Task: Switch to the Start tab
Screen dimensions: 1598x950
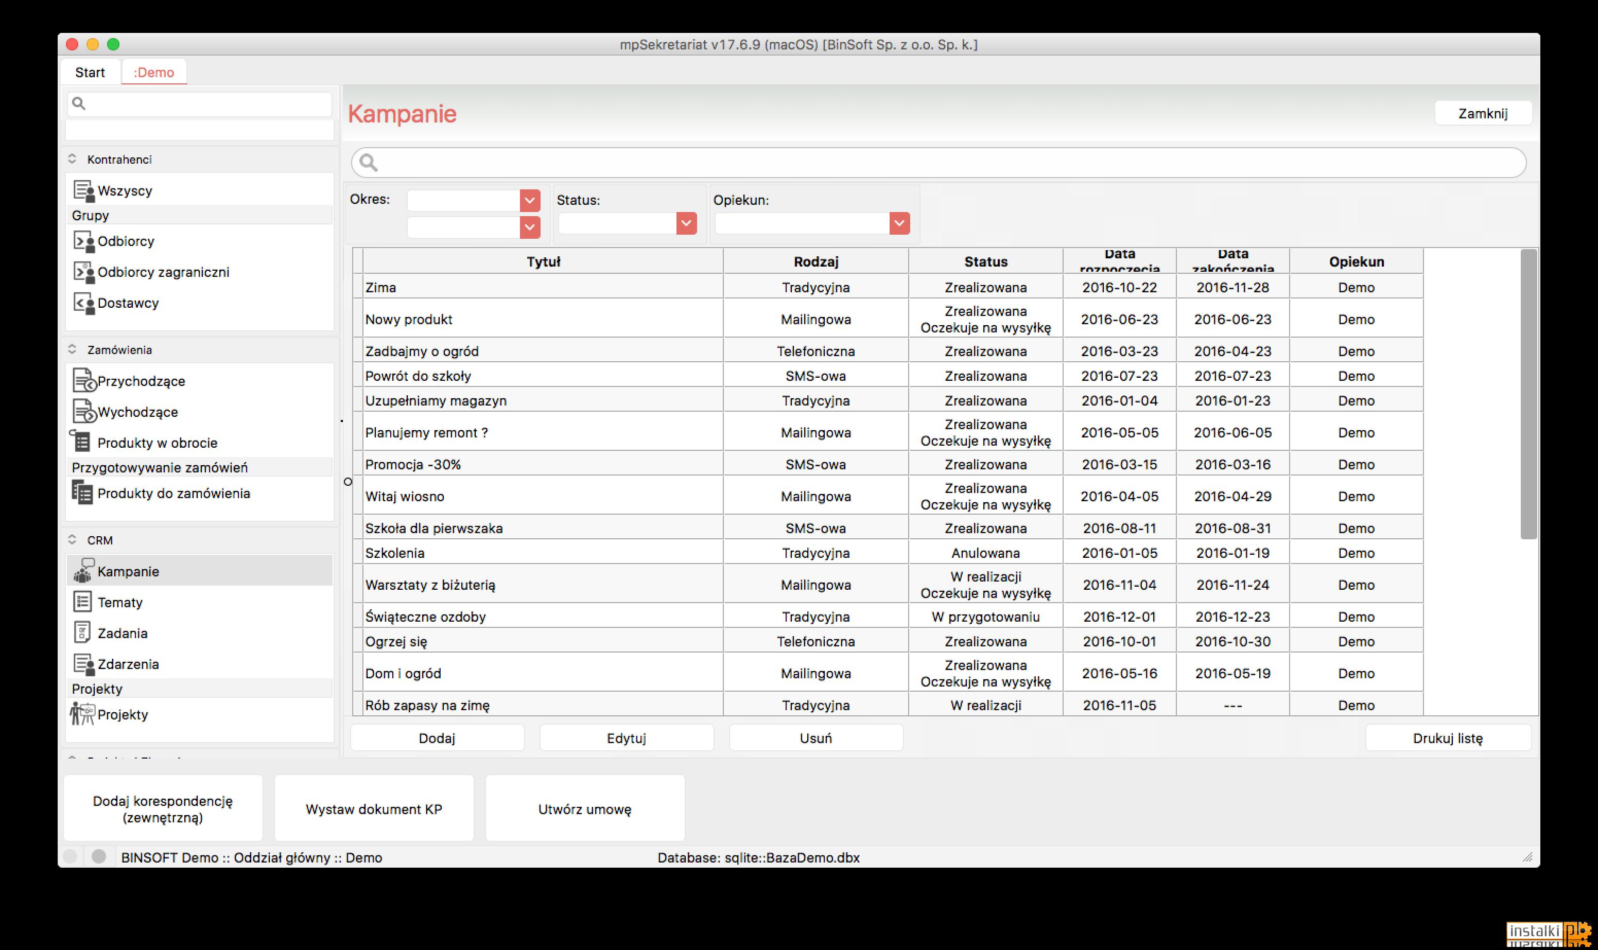Action: click(90, 73)
